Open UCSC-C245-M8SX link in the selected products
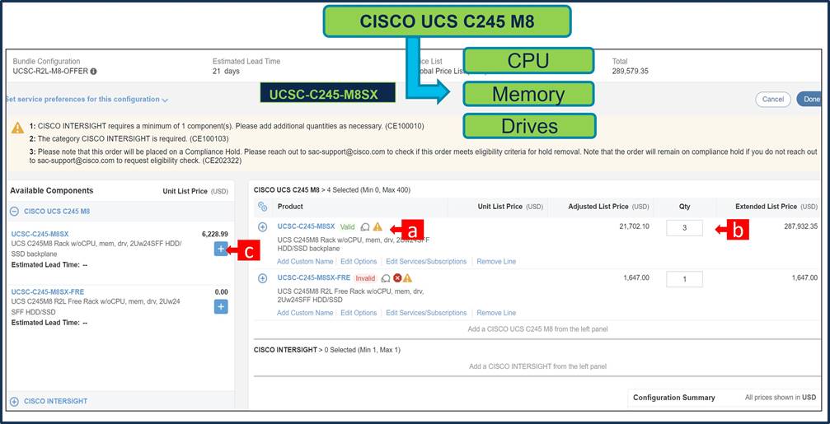 [306, 226]
